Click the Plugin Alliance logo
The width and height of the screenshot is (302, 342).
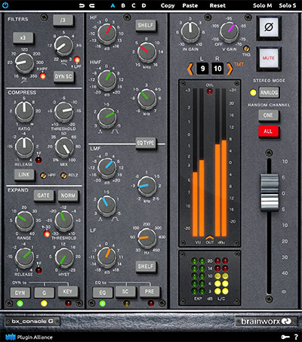[x=29, y=337]
